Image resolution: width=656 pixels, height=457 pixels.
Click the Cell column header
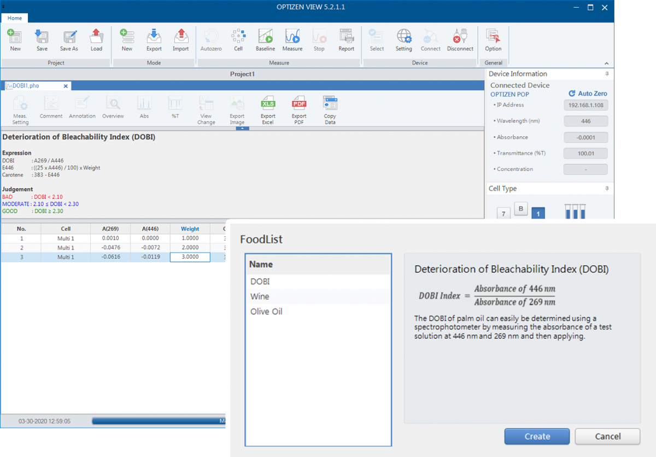[x=66, y=229]
